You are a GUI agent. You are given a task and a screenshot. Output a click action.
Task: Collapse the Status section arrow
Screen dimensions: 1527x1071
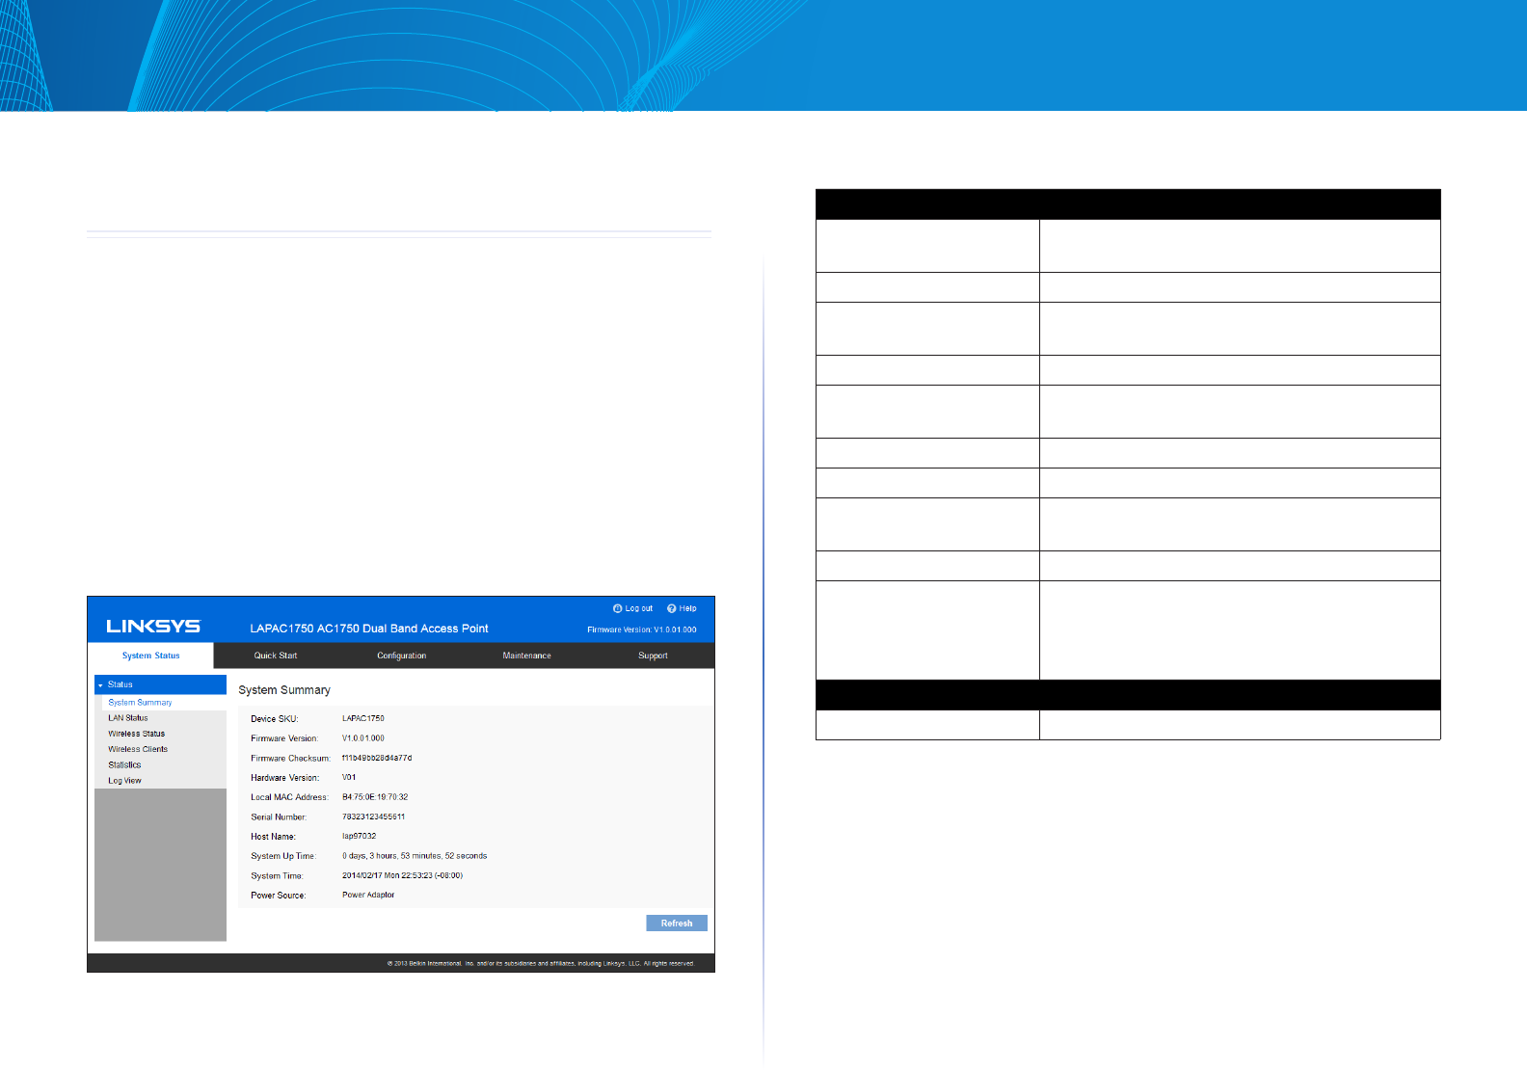(x=100, y=685)
